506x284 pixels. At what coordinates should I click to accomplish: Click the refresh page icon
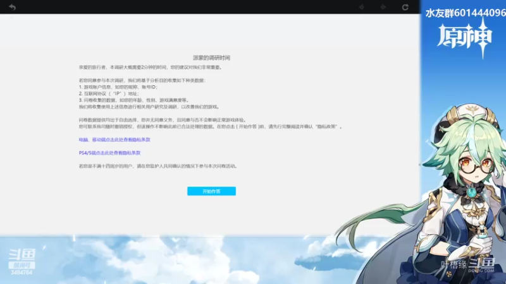point(405,7)
